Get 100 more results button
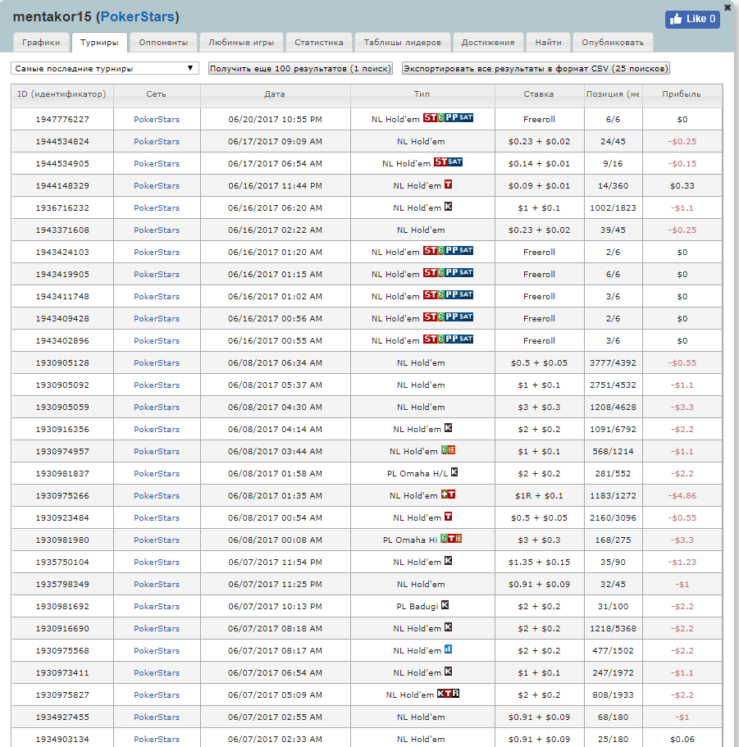The width and height of the screenshot is (739, 747). (301, 68)
